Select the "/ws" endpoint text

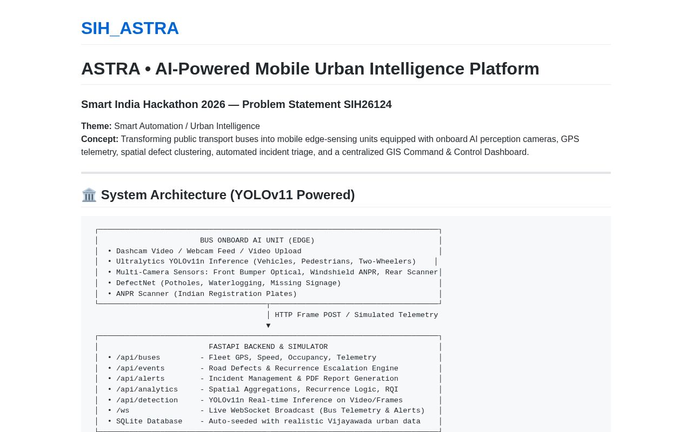(x=123, y=410)
